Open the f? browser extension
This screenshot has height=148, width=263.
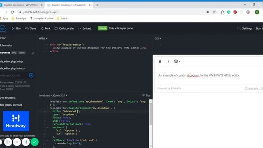[x=222, y=12]
